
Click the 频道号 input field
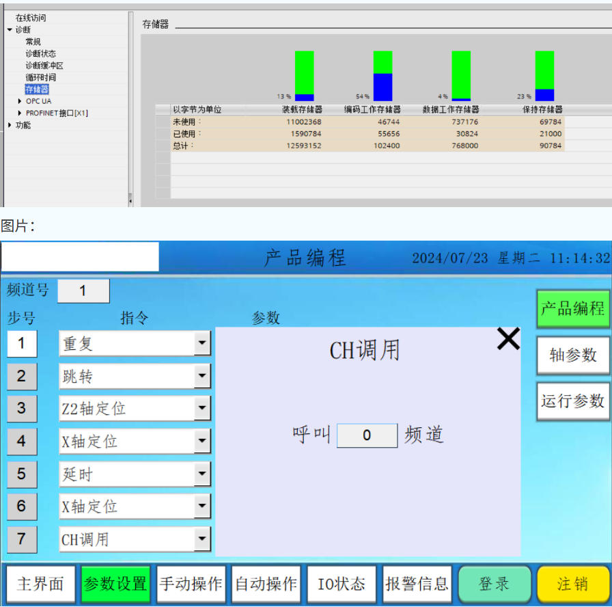pyautogui.click(x=83, y=291)
